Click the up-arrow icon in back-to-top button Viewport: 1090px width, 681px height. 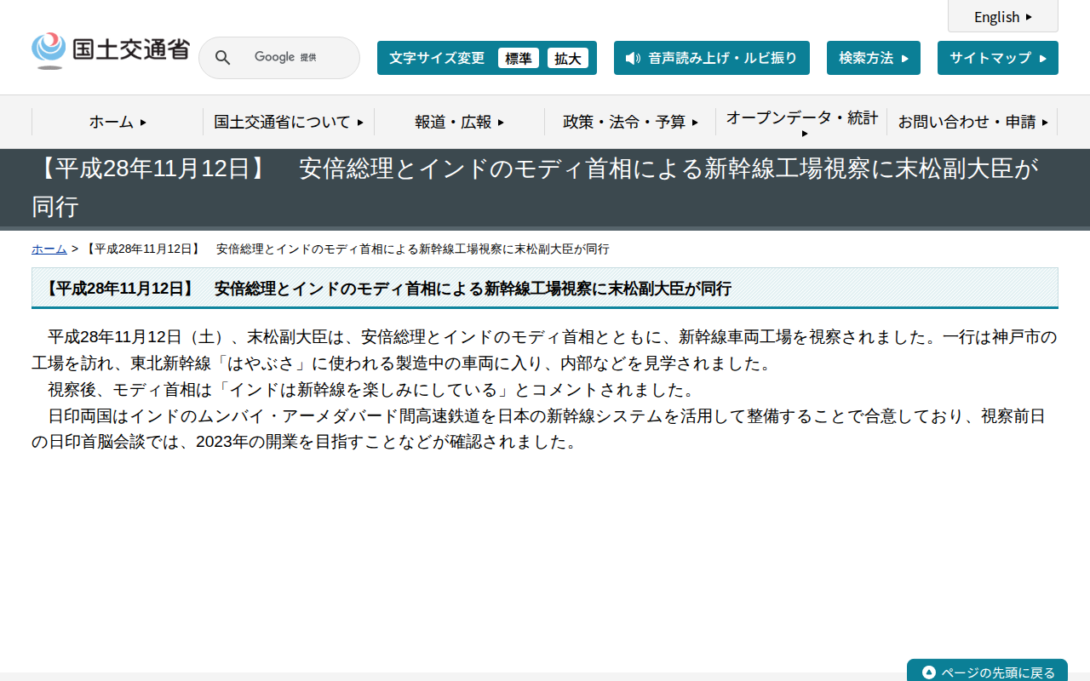(x=929, y=672)
